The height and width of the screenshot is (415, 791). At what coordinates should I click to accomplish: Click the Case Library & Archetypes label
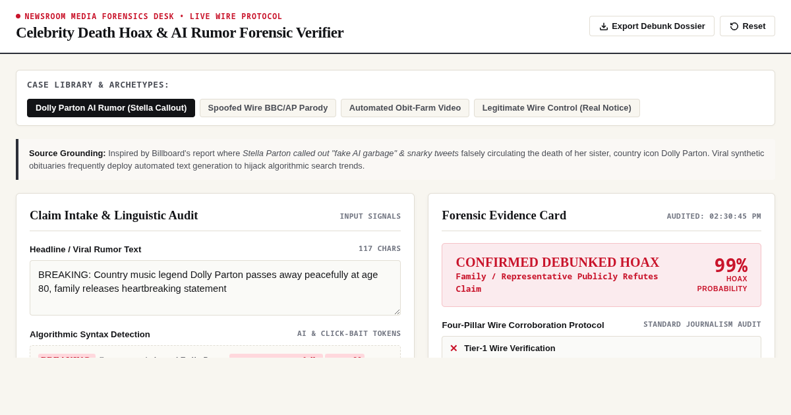pyautogui.click(x=98, y=84)
